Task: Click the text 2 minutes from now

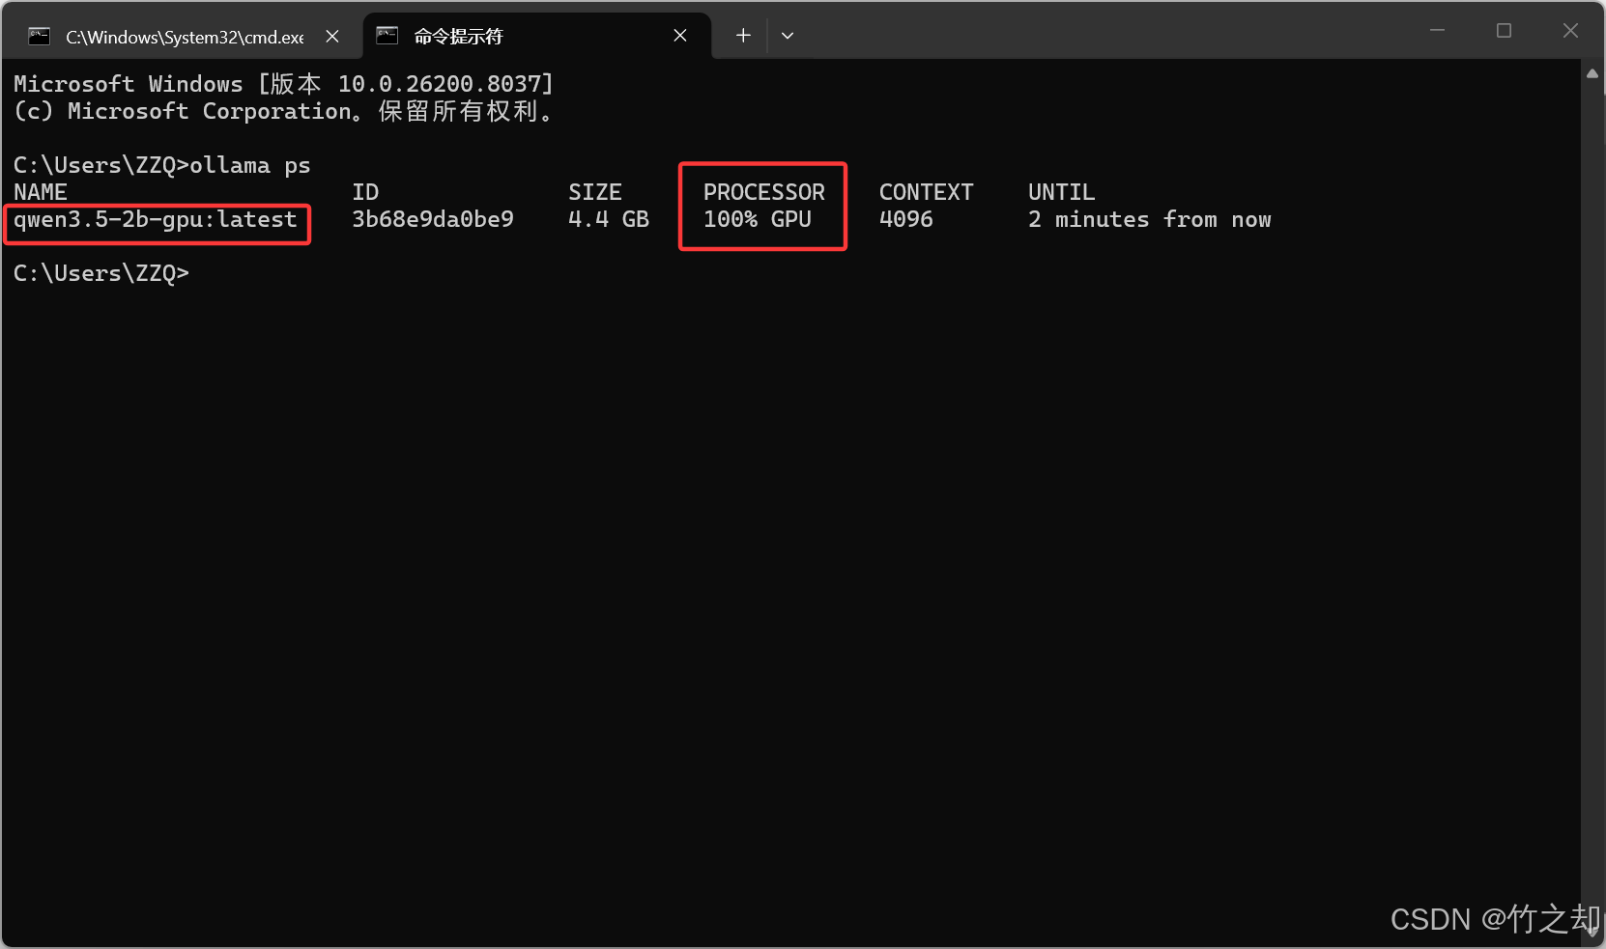Action: 1150,220
